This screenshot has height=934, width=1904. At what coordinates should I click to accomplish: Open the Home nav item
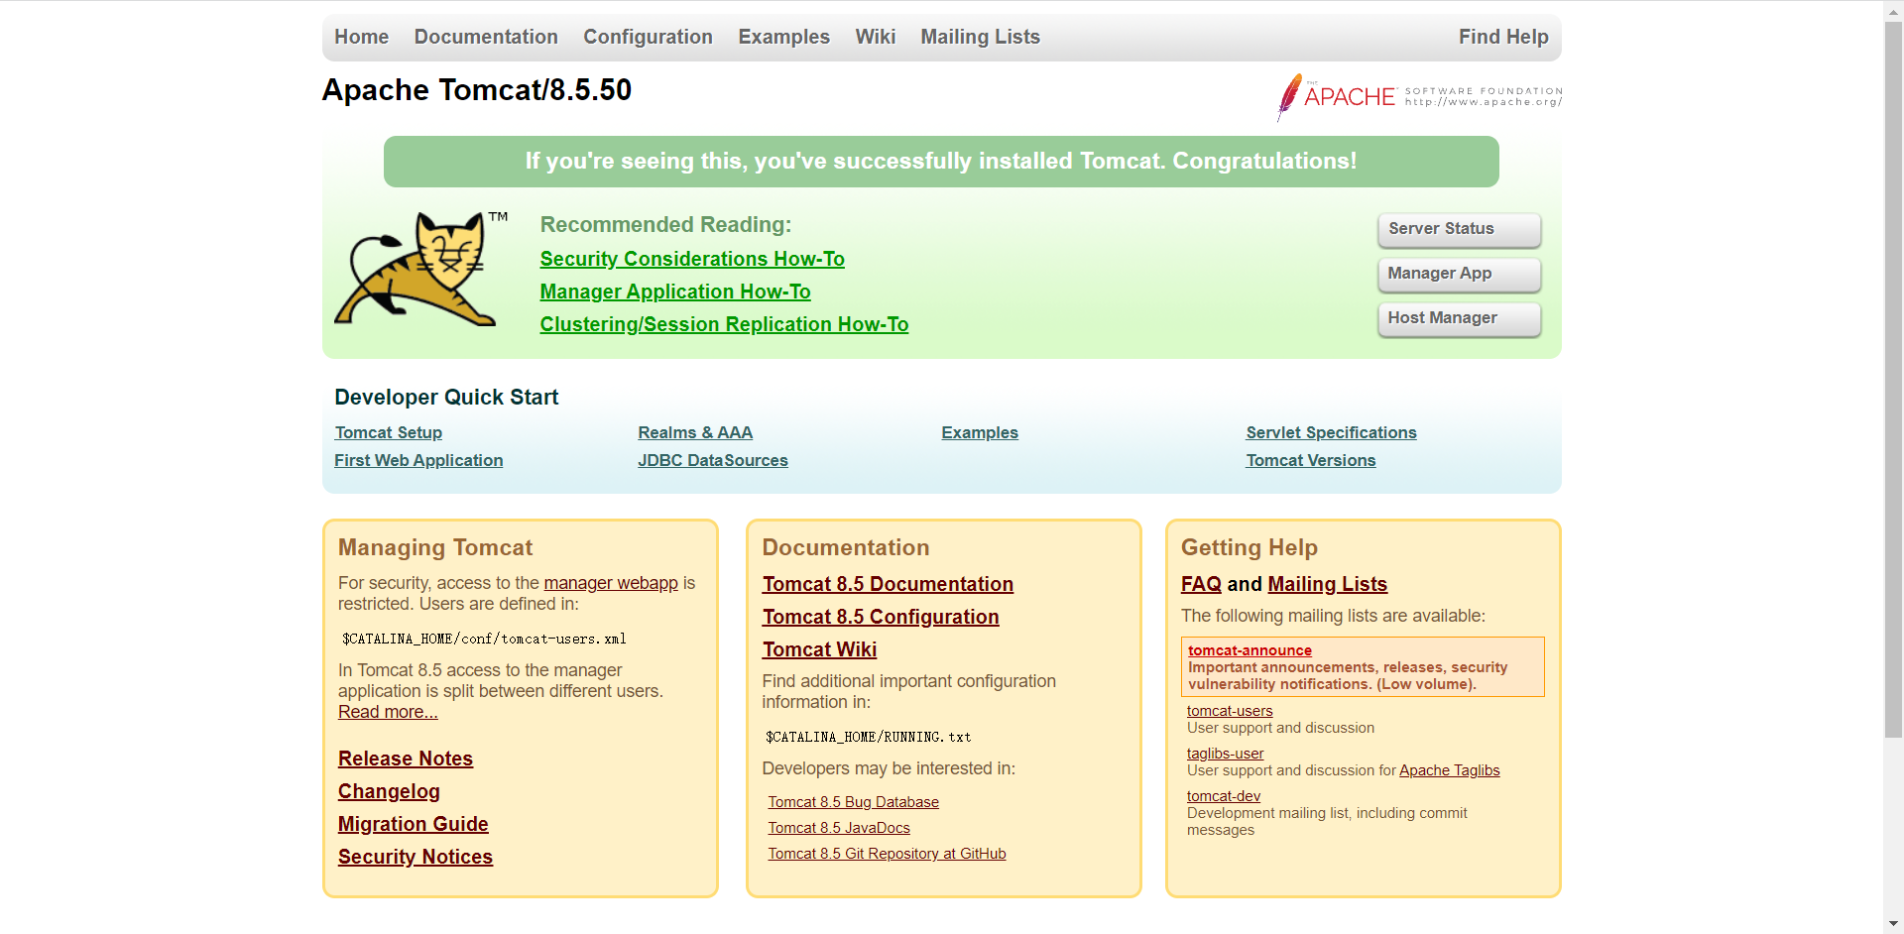[x=361, y=37]
